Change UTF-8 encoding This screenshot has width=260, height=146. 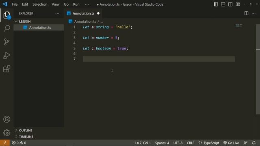click(x=178, y=143)
